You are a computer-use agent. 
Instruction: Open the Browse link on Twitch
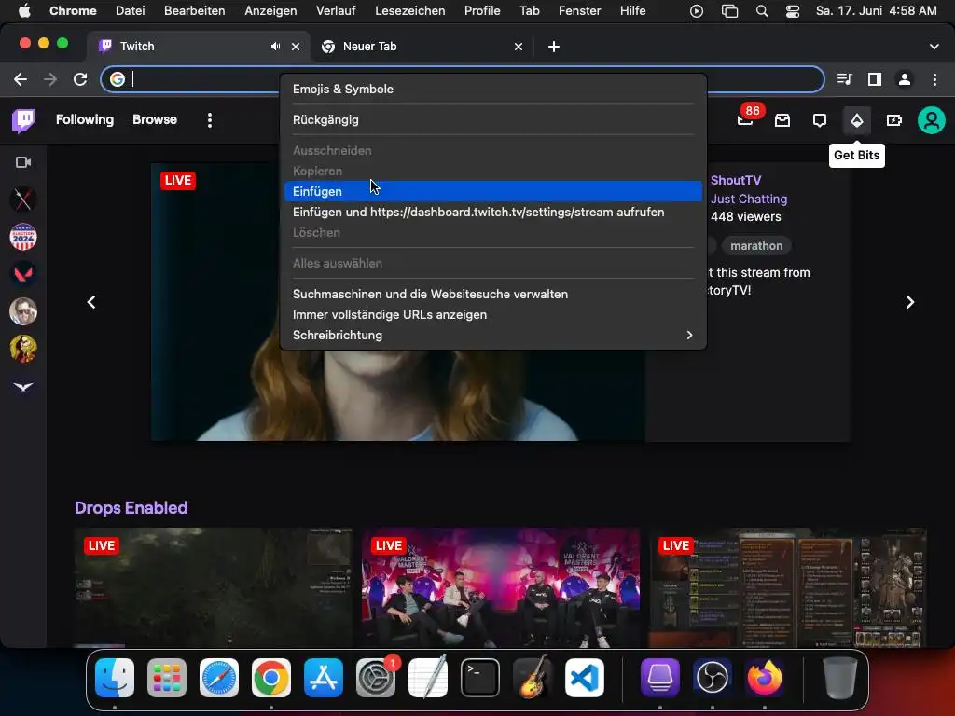point(155,120)
